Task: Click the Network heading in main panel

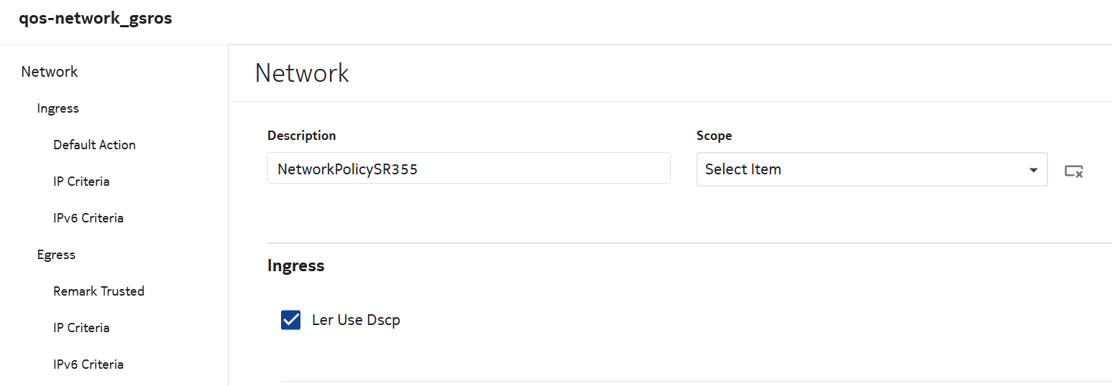Action: tap(302, 73)
